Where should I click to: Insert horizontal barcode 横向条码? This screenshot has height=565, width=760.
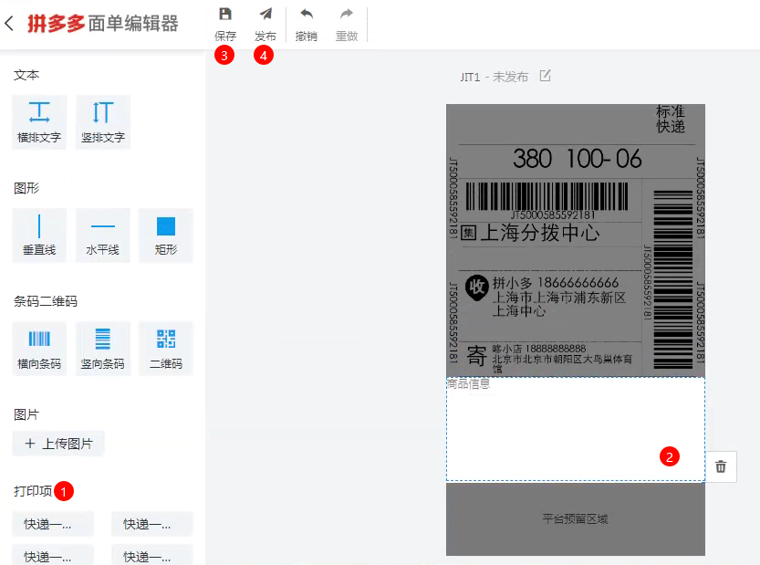[x=39, y=349]
